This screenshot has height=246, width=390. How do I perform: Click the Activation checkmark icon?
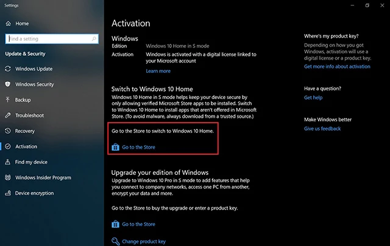click(8, 146)
